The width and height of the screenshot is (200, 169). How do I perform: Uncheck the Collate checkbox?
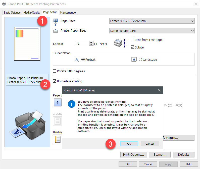tap(132, 47)
